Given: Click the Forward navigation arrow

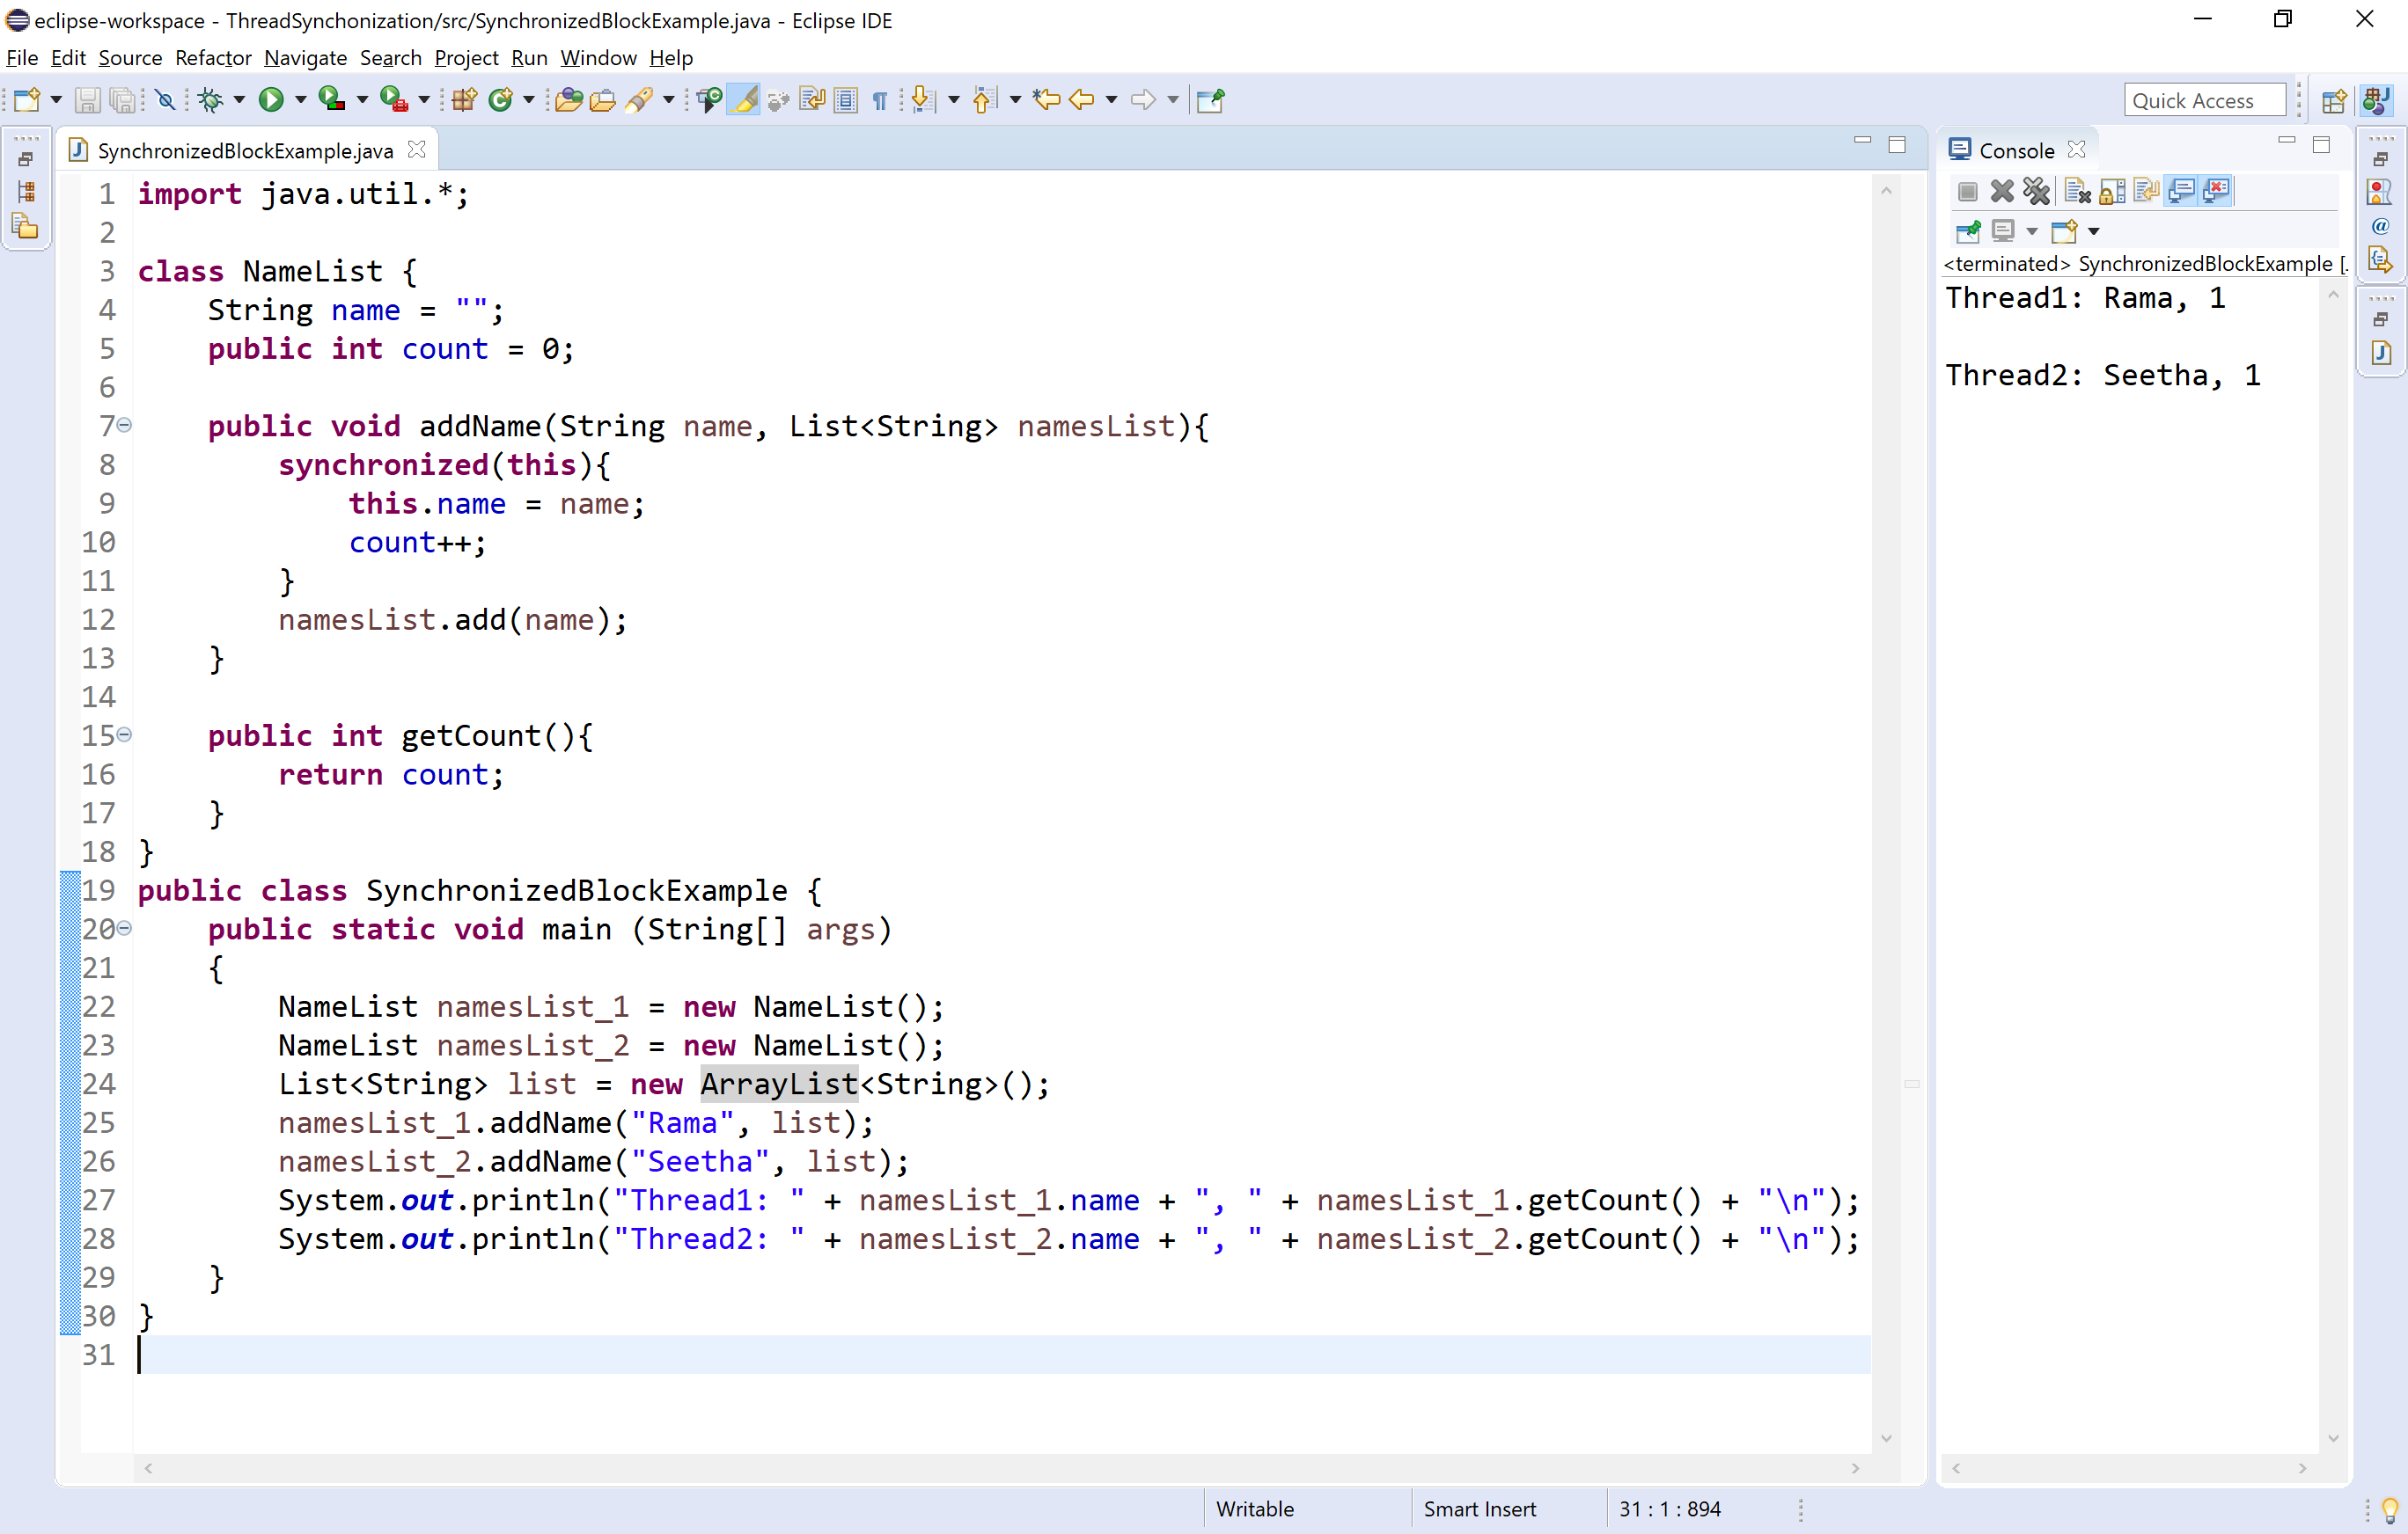Looking at the screenshot, I should point(1143,100).
